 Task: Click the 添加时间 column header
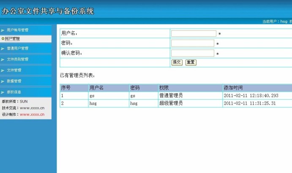[233, 88]
